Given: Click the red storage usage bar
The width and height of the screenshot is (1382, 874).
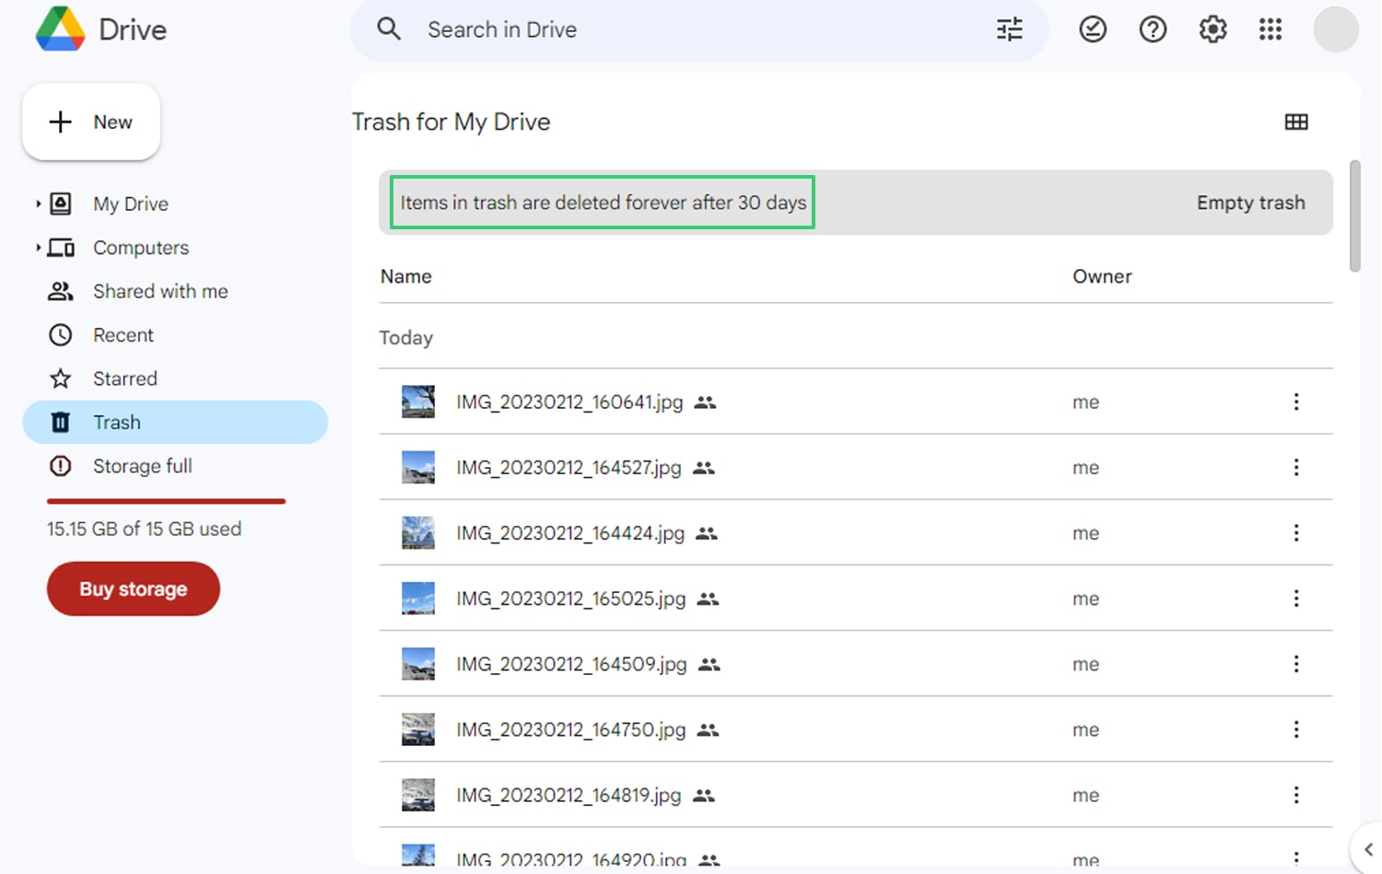Looking at the screenshot, I should (x=166, y=502).
